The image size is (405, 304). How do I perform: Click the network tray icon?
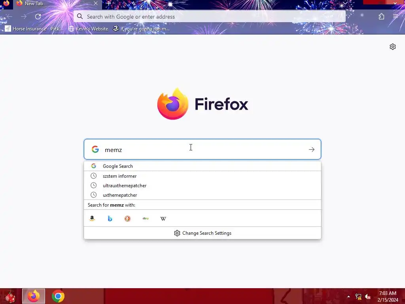pos(358,296)
